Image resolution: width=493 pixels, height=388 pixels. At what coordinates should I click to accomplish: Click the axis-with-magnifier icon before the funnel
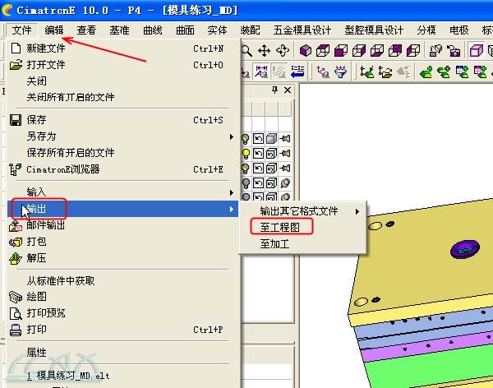coord(323,72)
